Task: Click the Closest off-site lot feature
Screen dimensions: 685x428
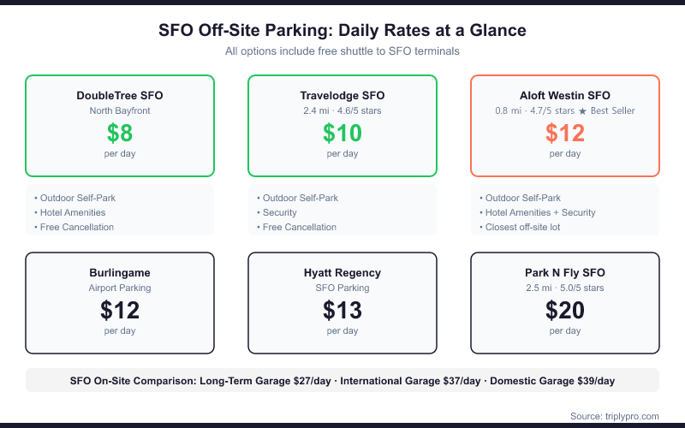Action: [x=521, y=227]
